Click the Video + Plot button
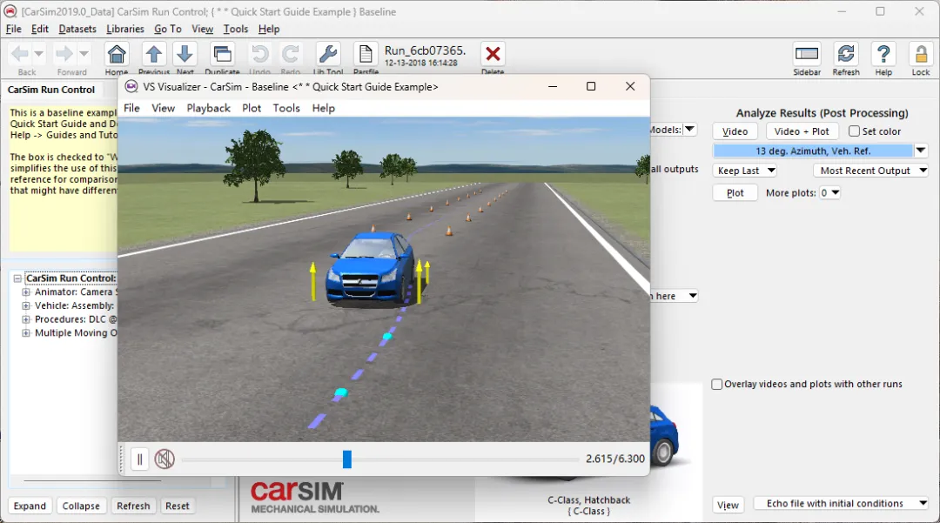This screenshot has width=940, height=523. 801,131
